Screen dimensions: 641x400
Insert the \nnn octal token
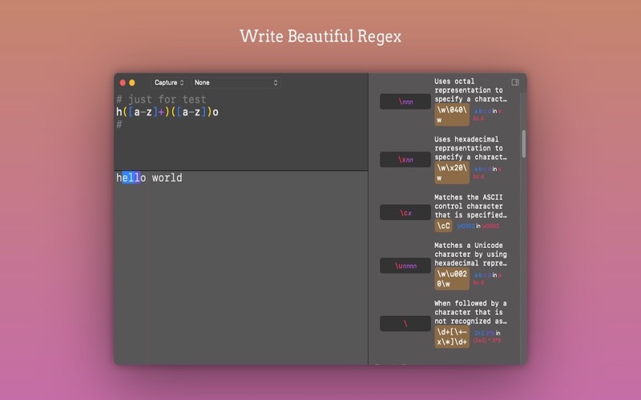coord(405,102)
